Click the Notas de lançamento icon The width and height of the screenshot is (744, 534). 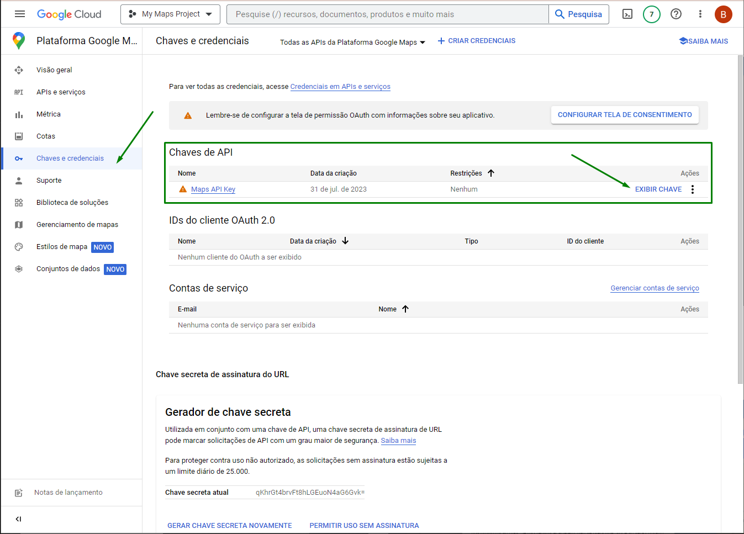(x=19, y=493)
